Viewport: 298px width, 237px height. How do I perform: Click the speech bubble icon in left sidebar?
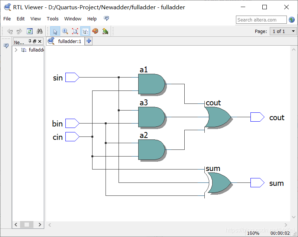[x=6, y=46]
